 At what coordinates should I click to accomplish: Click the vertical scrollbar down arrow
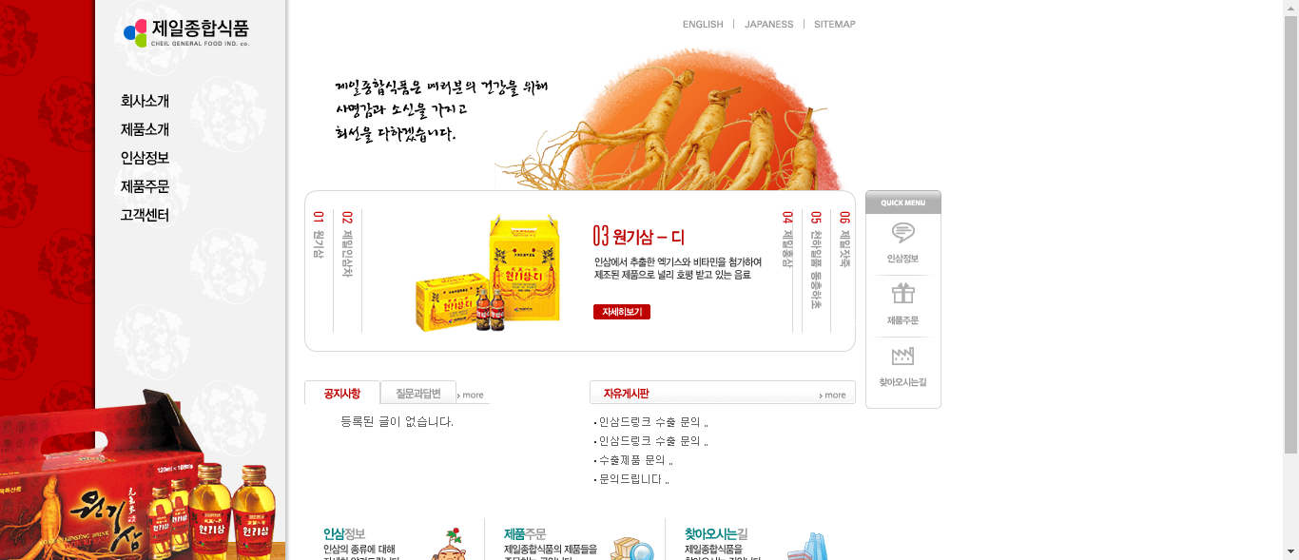click(x=1290, y=551)
